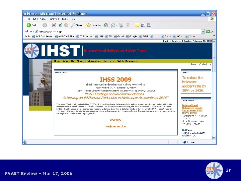Screen dimensions: 241x181
Task: Expand the Mail button dropdown arrow
Action: click(x=116, y=25)
